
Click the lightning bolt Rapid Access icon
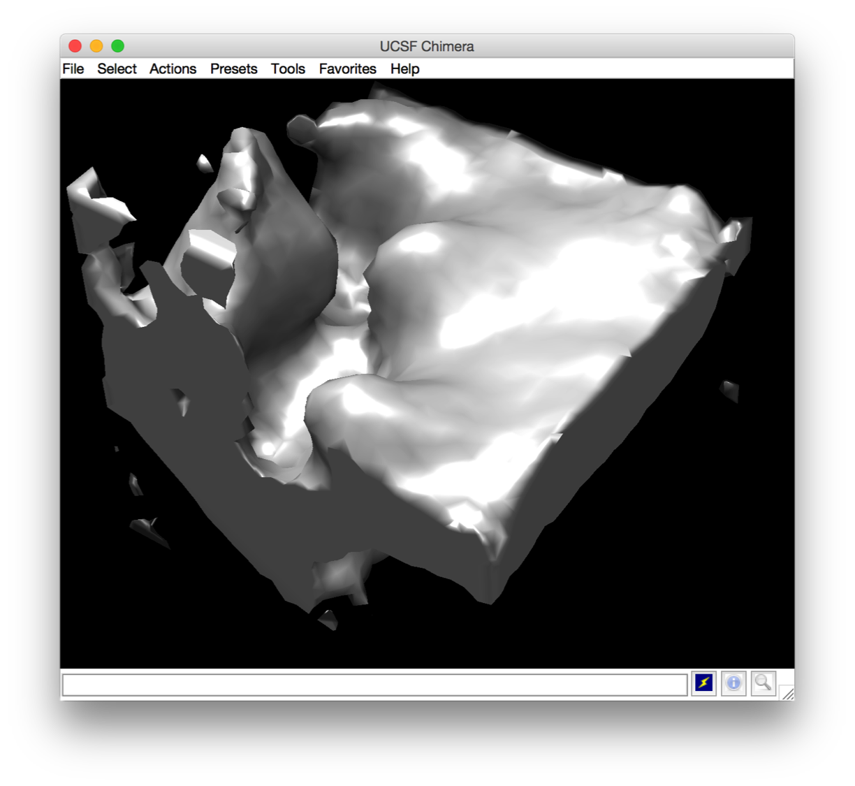(x=704, y=683)
